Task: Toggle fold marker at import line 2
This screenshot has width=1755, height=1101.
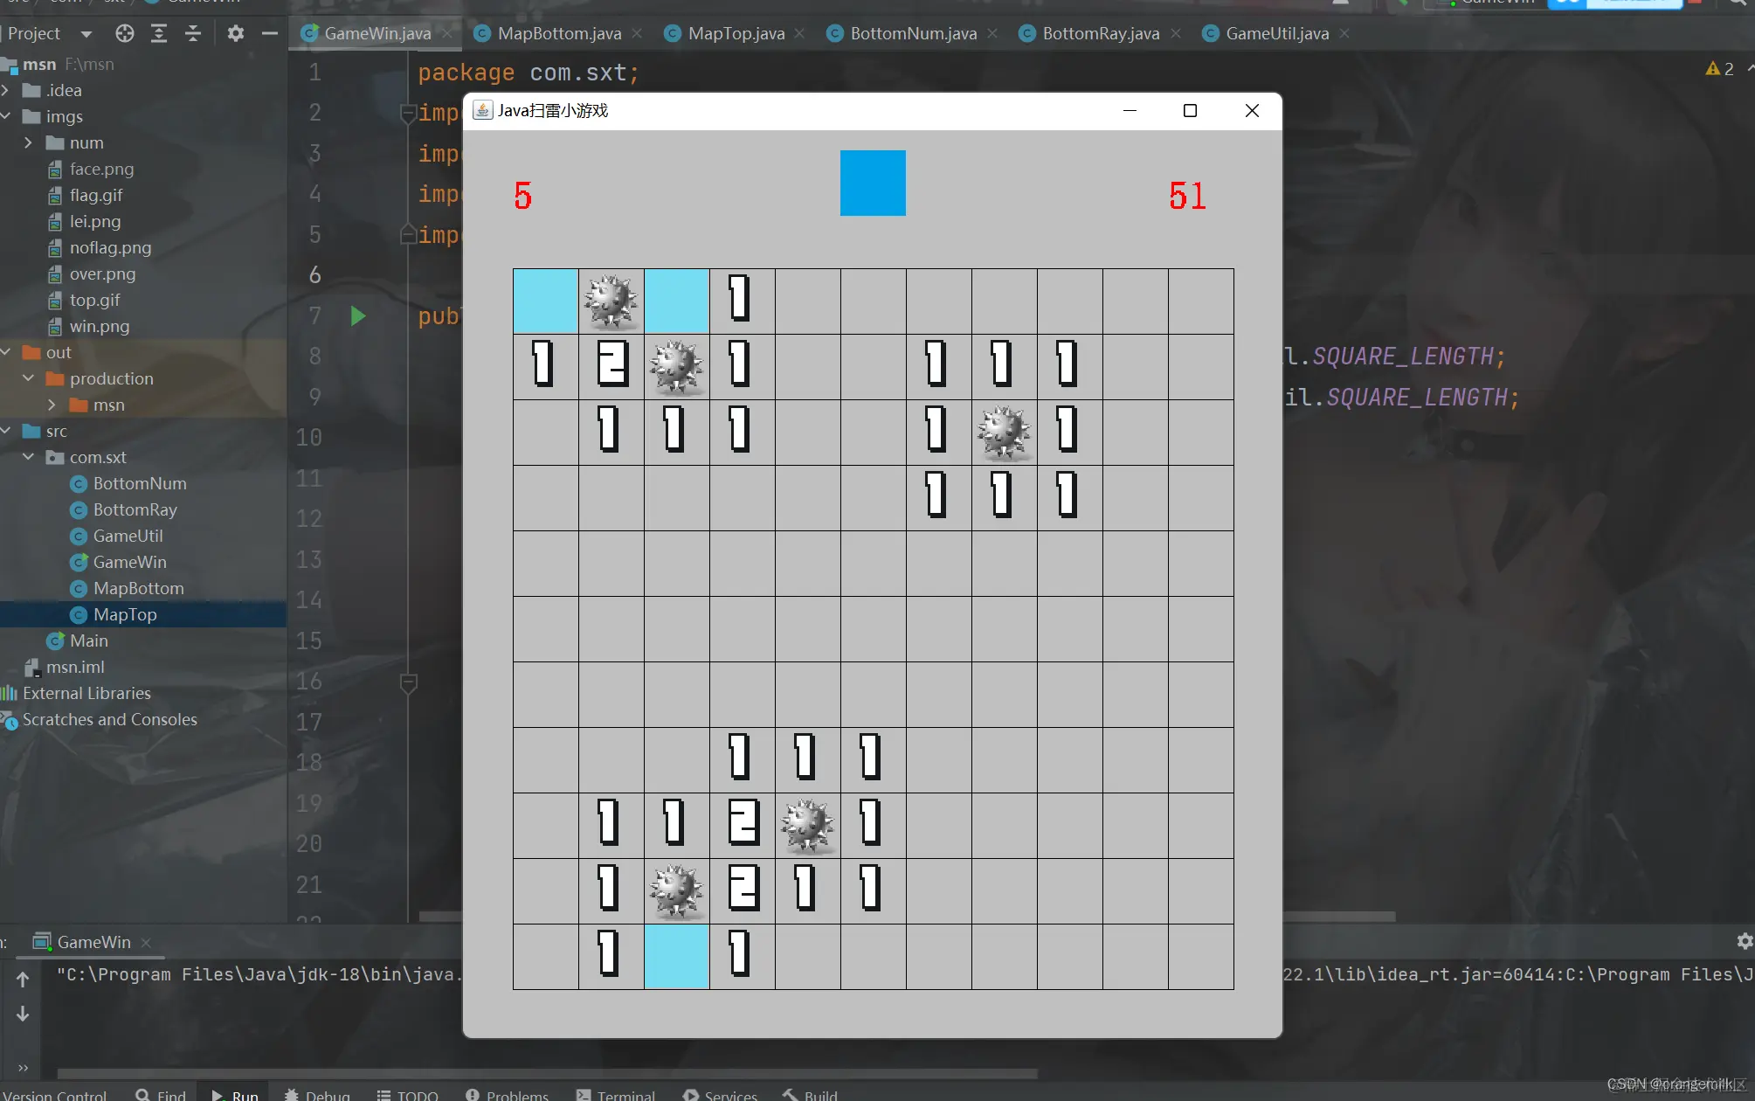Action: coord(407,113)
